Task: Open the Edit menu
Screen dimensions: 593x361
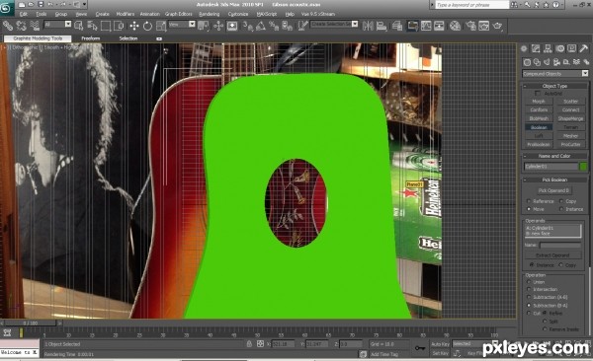Action: (x=24, y=14)
